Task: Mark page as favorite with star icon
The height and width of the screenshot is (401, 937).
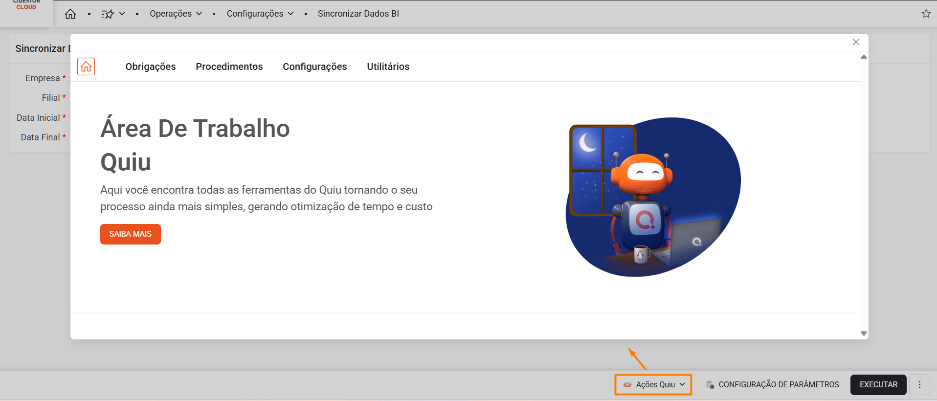Action: pos(926,14)
